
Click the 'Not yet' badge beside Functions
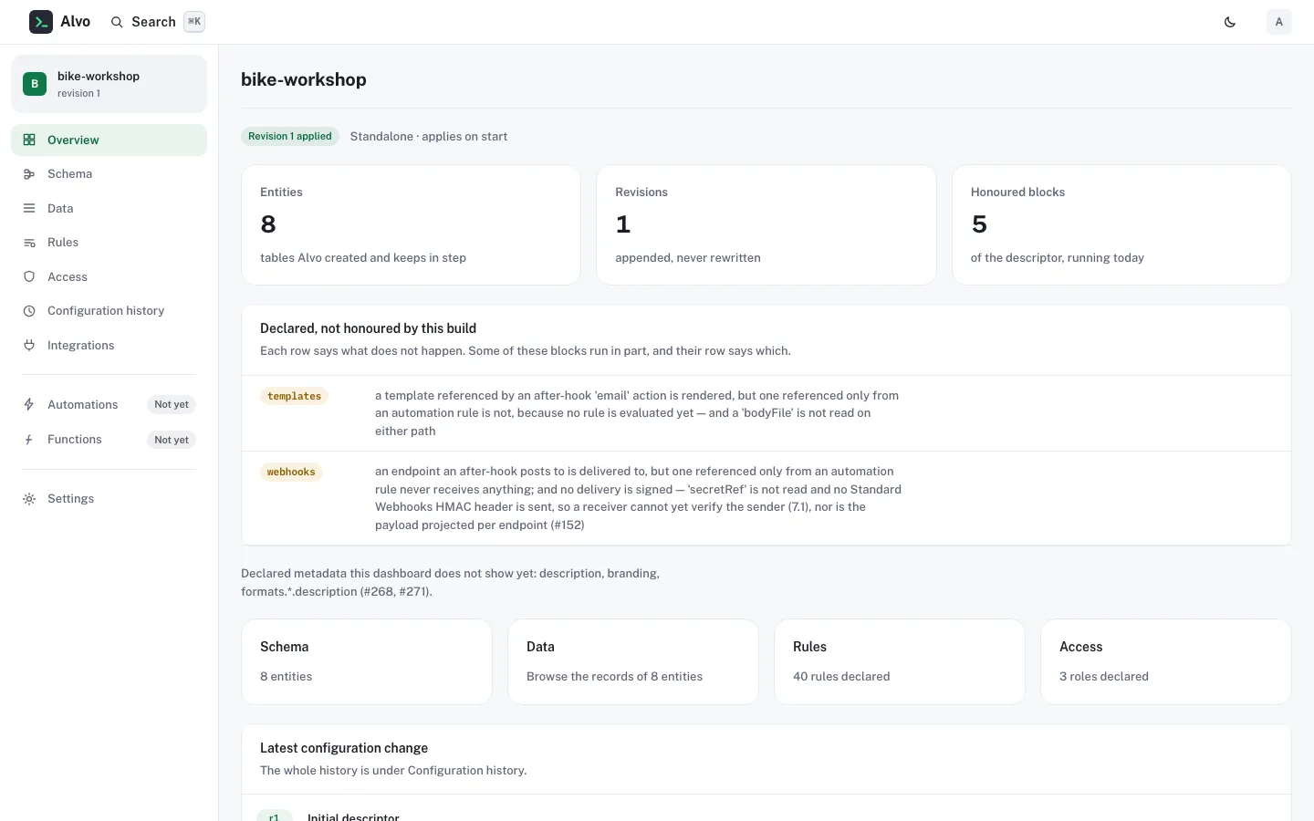coord(172,440)
